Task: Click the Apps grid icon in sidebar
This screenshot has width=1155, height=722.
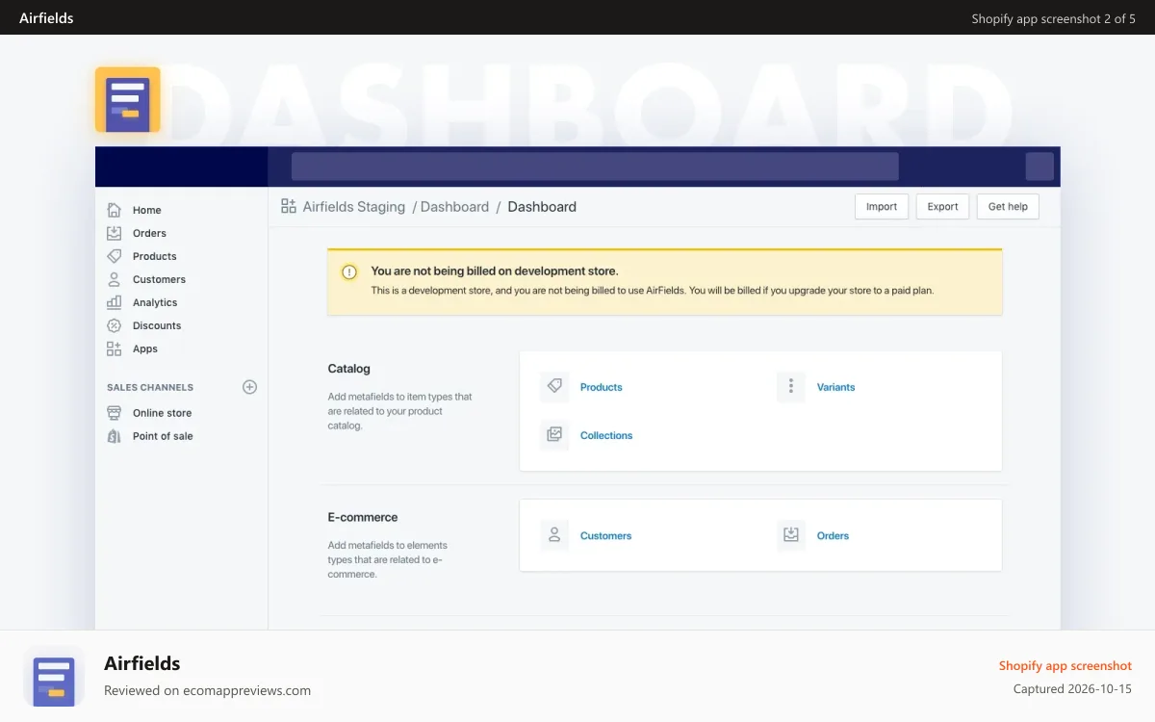Action: point(114,348)
